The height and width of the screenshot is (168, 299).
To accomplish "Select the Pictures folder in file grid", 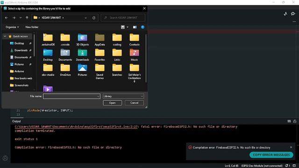I will pos(82,70).
